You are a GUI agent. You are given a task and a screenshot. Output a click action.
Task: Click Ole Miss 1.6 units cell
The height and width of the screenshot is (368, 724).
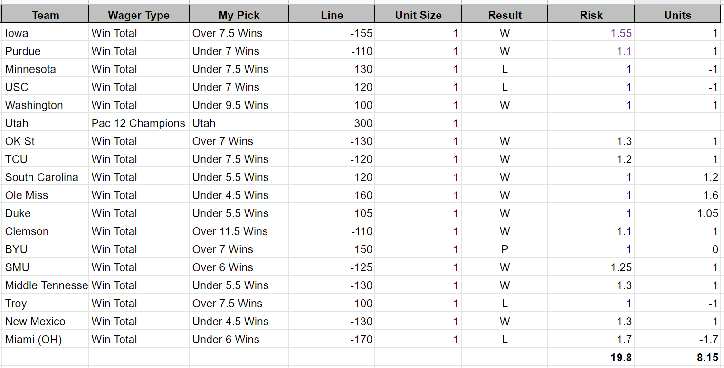click(x=710, y=195)
